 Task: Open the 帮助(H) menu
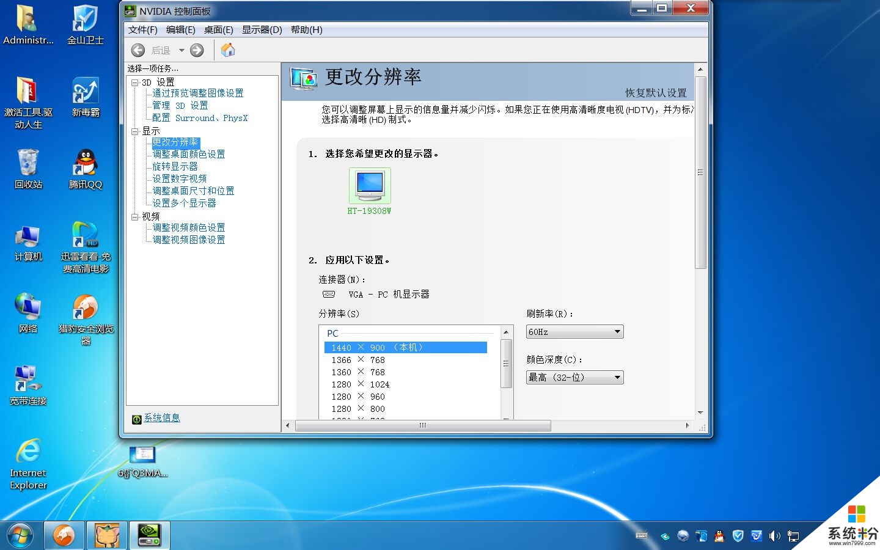(x=307, y=29)
